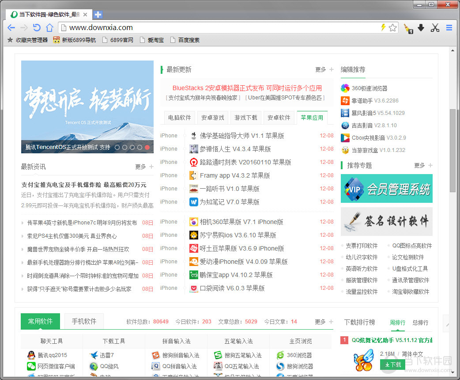The height and width of the screenshot is (380, 460).
Task: Click the 吉吉影音 app icon
Action: 345,125
